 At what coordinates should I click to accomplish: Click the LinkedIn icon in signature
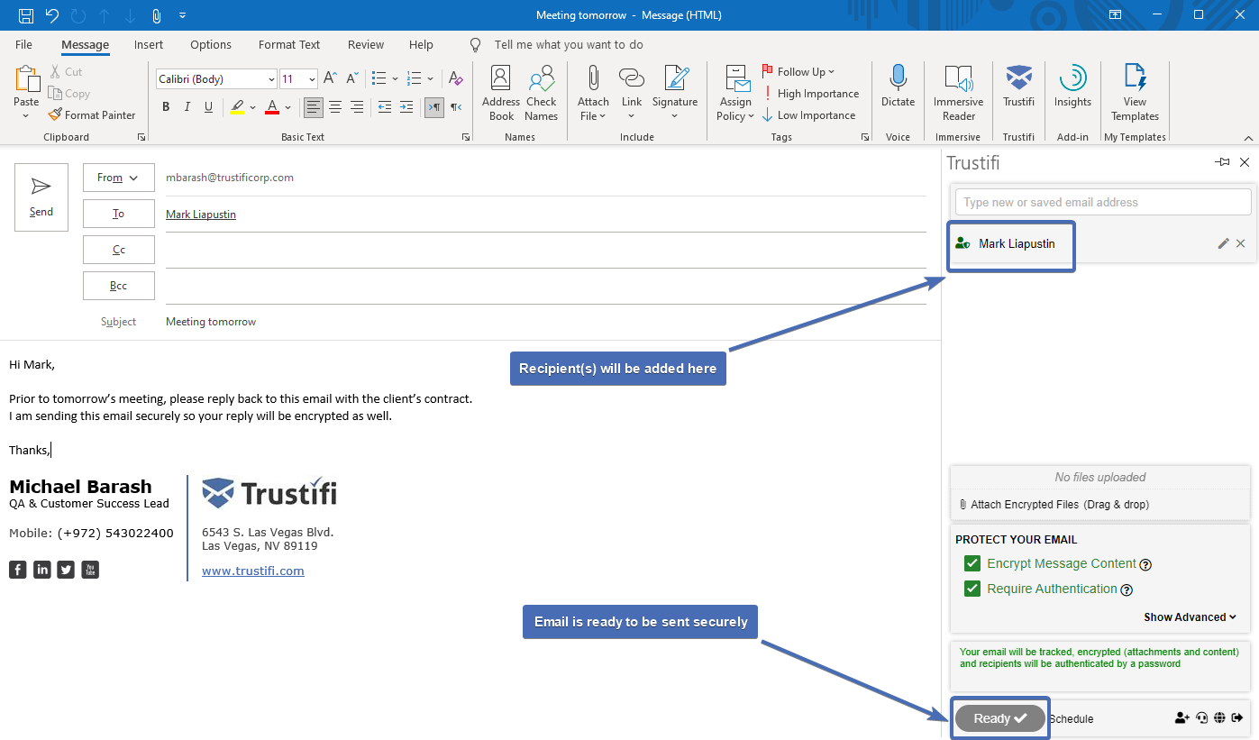(42, 570)
